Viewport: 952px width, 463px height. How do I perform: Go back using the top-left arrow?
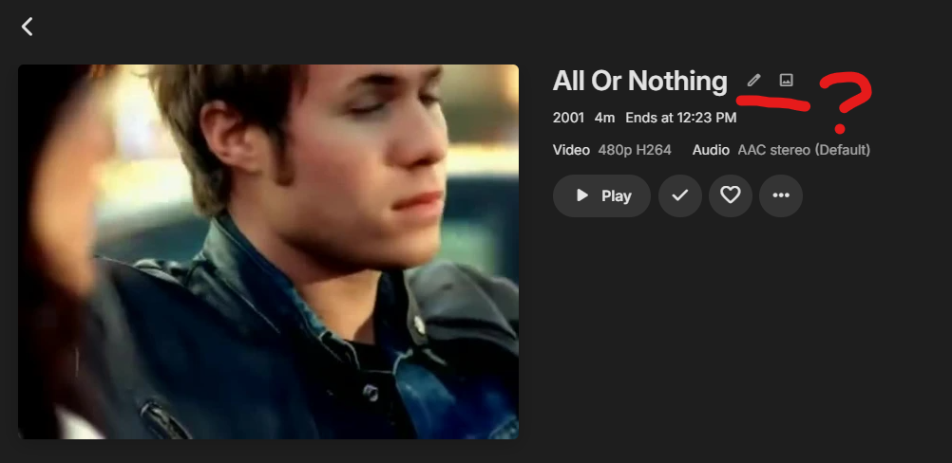coord(27,27)
